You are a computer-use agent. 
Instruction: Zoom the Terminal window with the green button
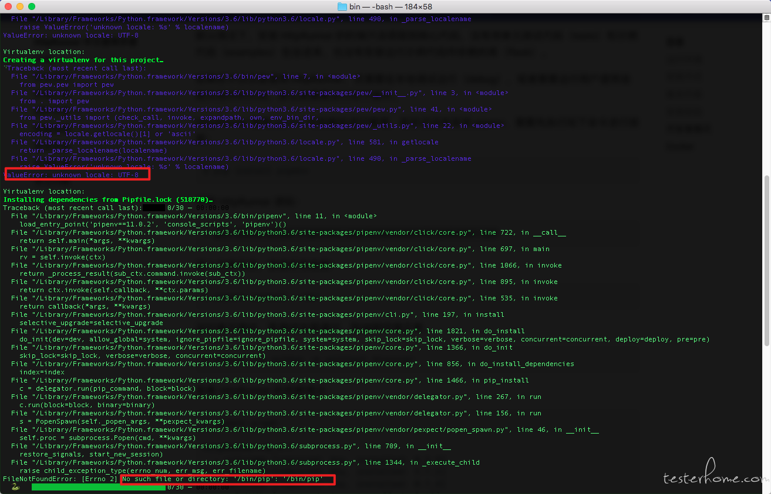click(32, 6)
